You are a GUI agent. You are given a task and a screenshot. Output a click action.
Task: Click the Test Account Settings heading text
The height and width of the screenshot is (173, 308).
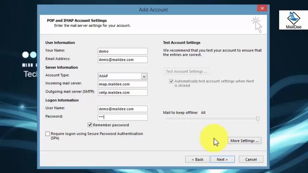(x=182, y=43)
